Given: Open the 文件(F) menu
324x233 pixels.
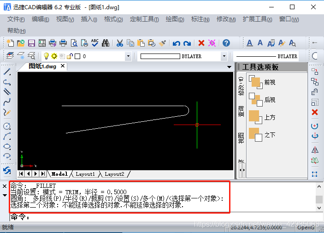Looking at the screenshot, I should pos(16,19).
